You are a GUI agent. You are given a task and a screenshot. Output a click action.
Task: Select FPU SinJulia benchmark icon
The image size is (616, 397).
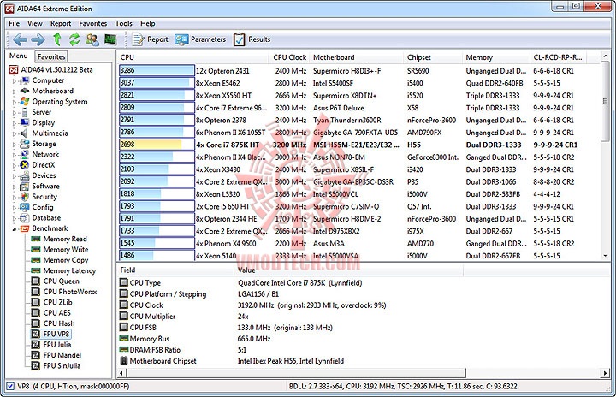tap(36, 366)
